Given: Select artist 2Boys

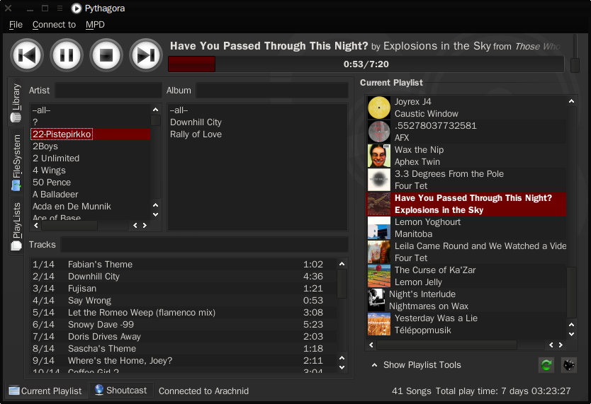Looking at the screenshot, I should pyautogui.click(x=91, y=146).
